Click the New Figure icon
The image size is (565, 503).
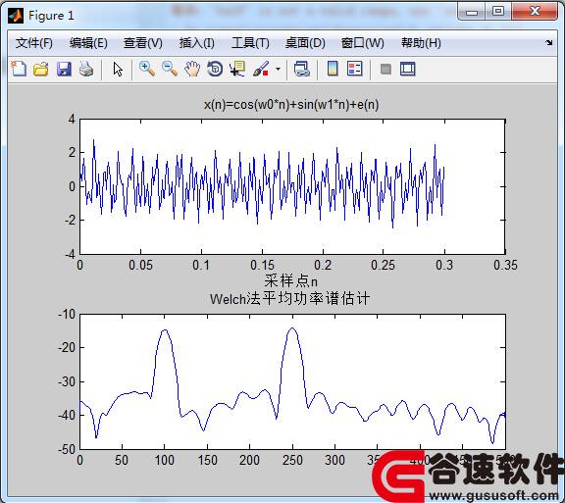click(x=19, y=69)
